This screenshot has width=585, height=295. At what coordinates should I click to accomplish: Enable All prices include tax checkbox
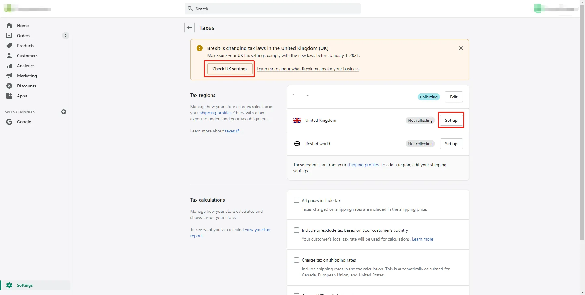pos(296,200)
